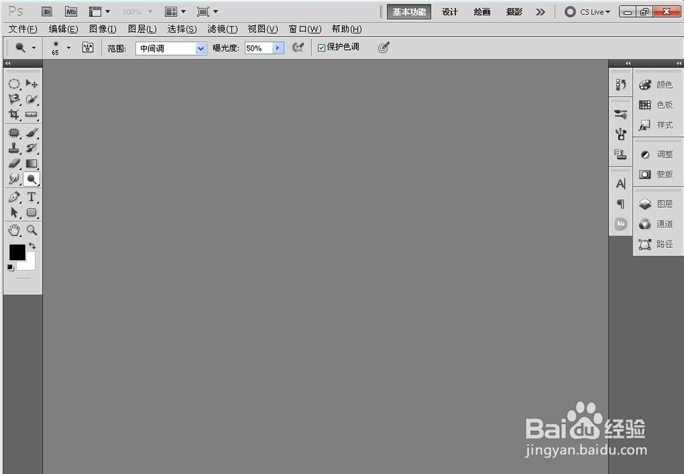Viewport: 684px width, 474px height.
Task: Open the 范围 range dropdown
Action: pos(171,48)
